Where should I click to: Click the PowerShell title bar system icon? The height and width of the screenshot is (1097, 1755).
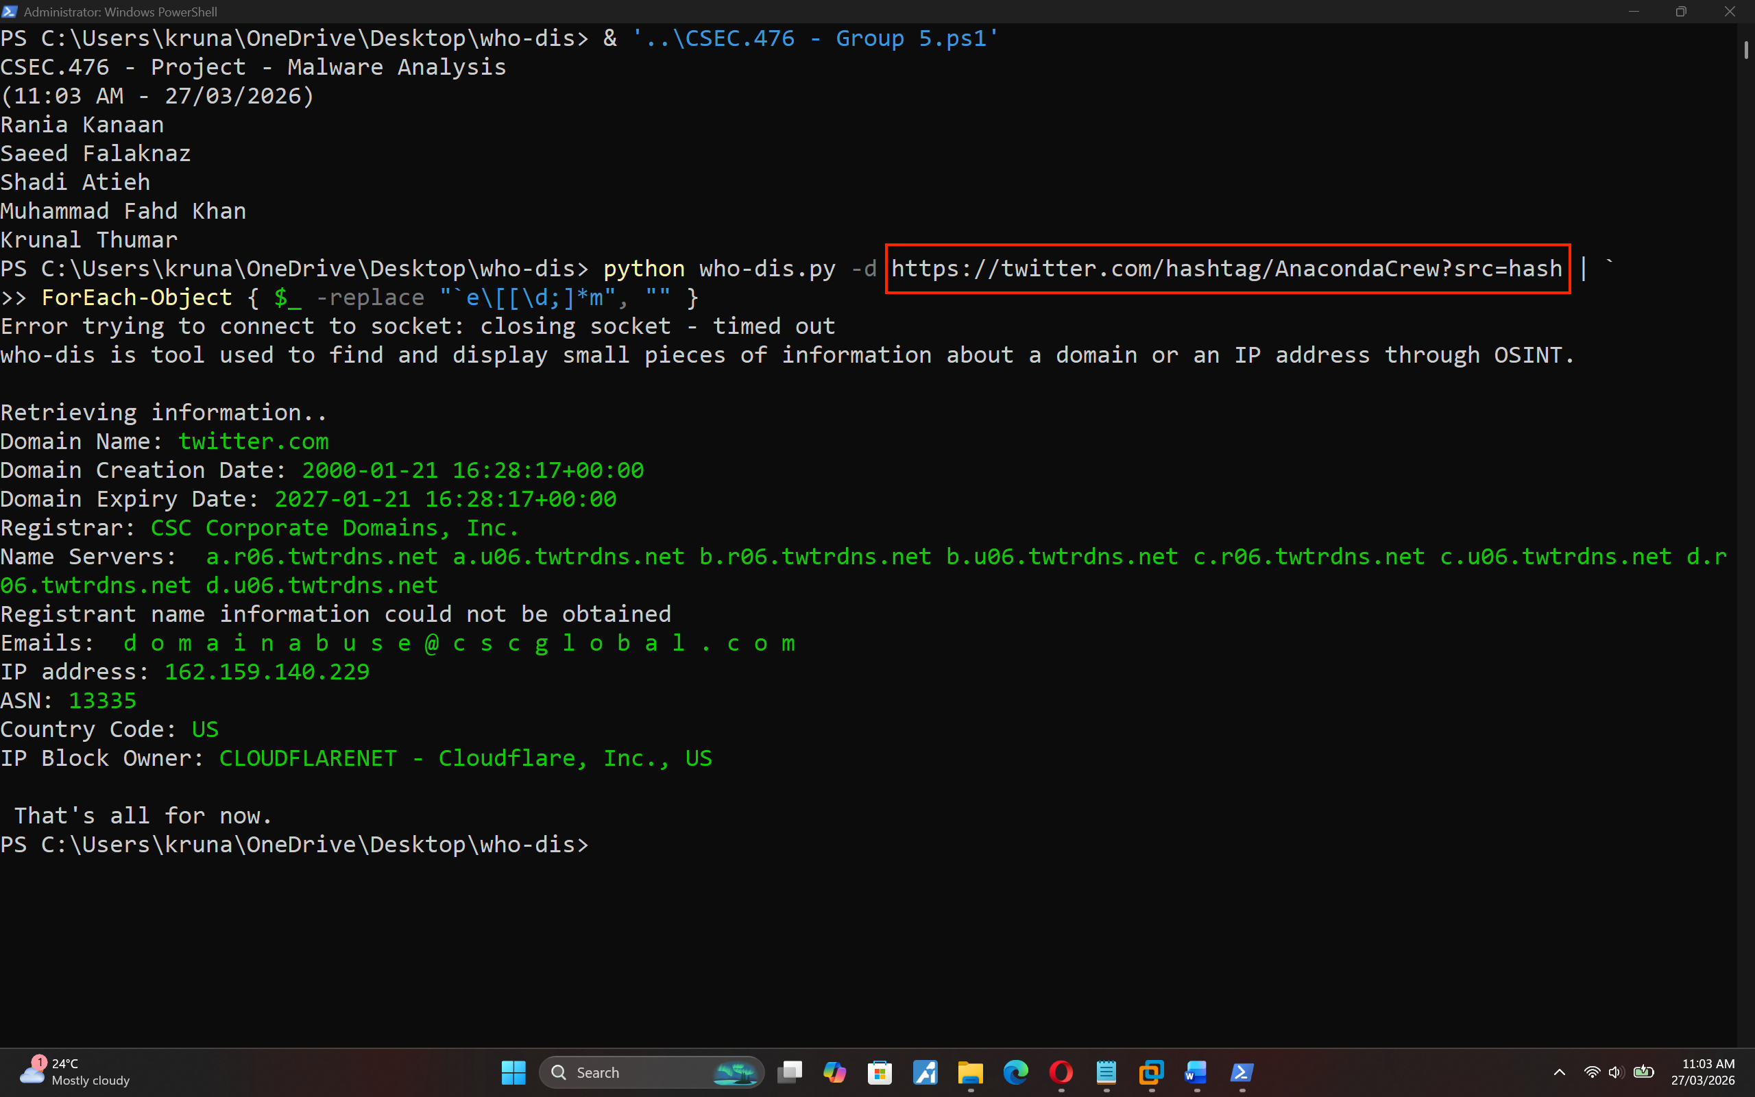coord(10,12)
